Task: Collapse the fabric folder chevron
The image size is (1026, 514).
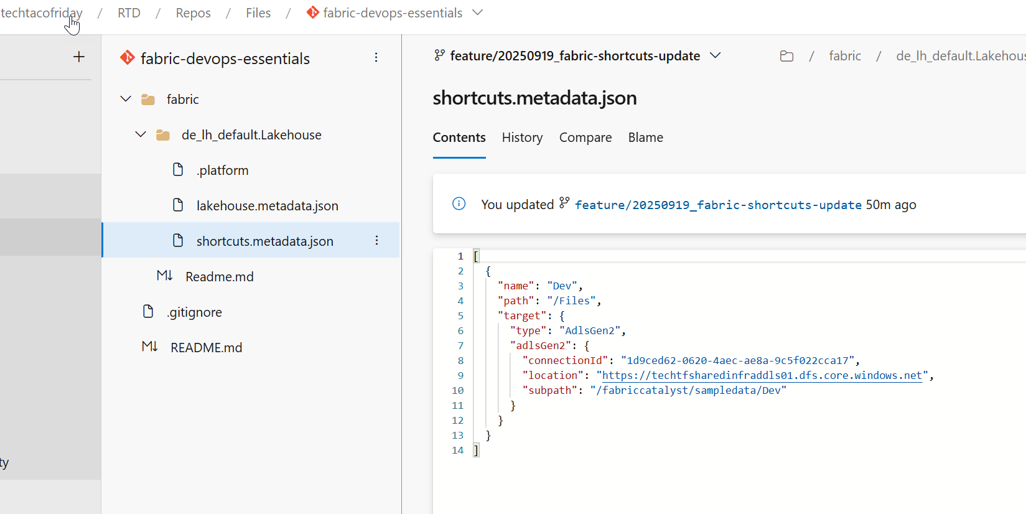Action: (x=126, y=99)
